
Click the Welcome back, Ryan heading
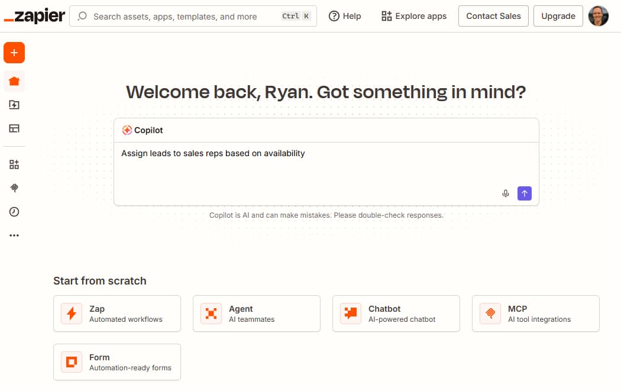pos(326,92)
